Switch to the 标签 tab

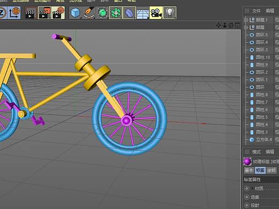(x=260, y=170)
